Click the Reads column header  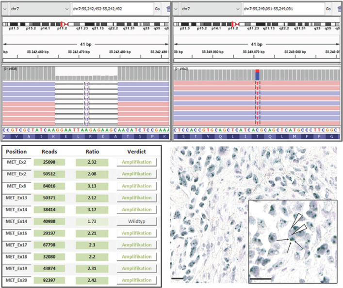(49, 152)
